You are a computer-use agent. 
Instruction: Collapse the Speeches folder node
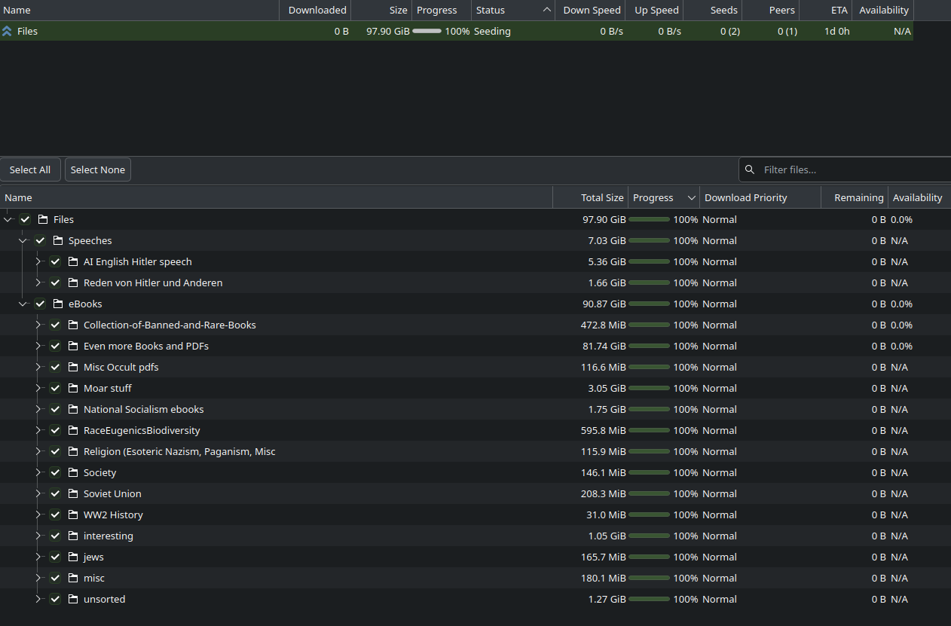point(23,240)
